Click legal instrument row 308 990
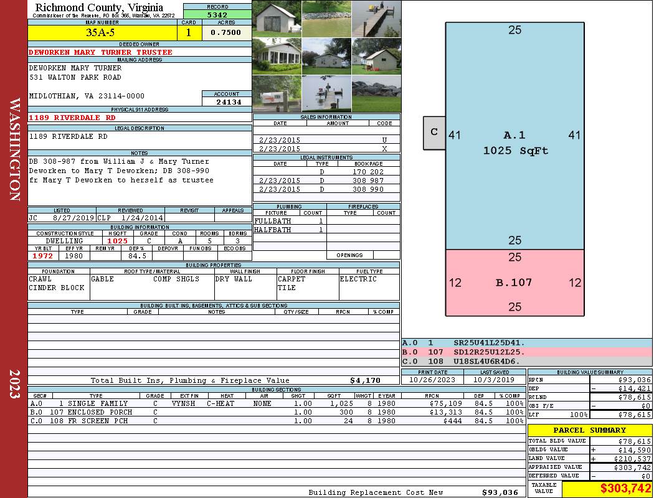Viewport: 654px width, 498px height. tap(326, 189)
